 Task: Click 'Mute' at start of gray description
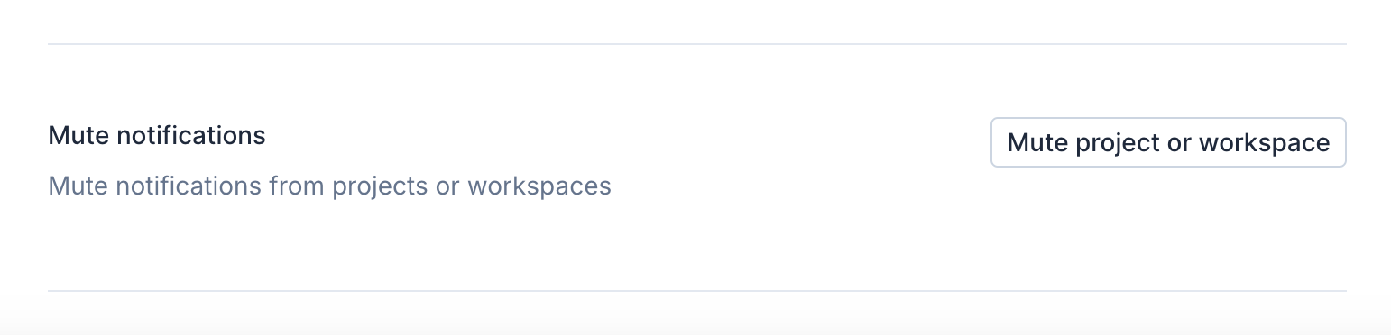pos(78,186)
